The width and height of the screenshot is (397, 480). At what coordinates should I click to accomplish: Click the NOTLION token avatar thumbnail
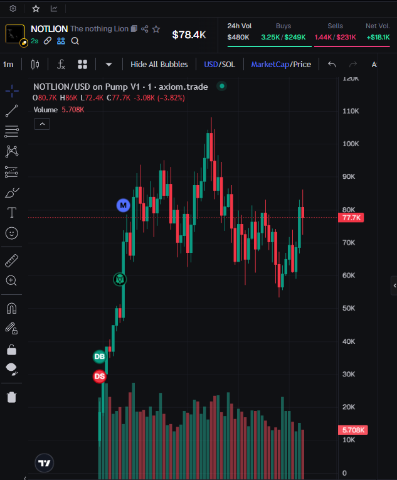pos(14,35)
